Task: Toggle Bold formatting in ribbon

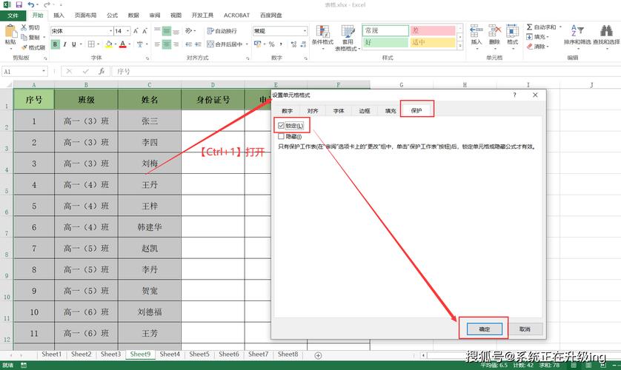Action: 55,44
